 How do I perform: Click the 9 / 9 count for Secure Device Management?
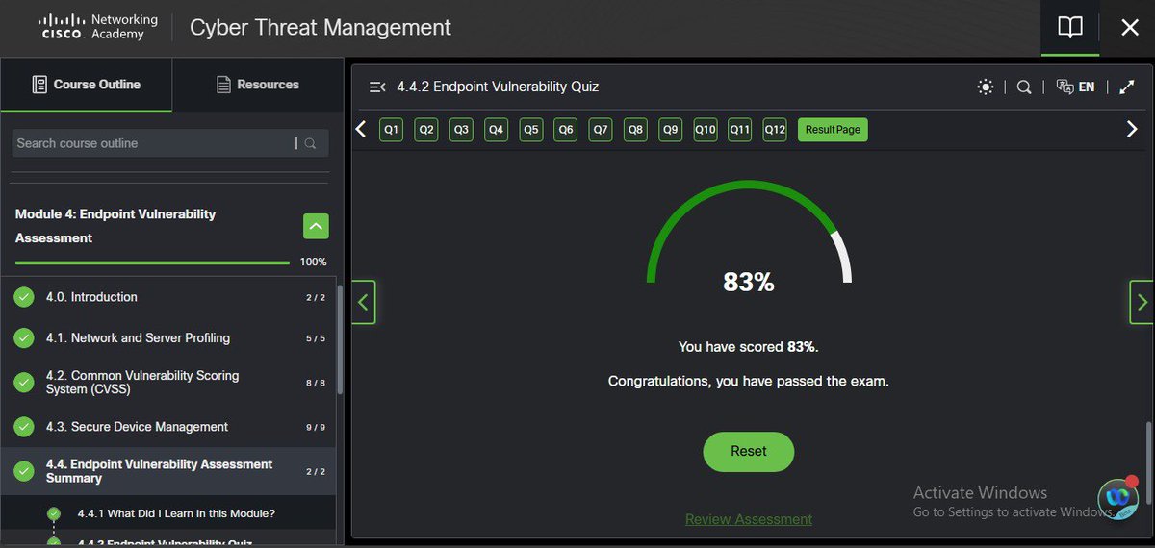click(316, 428)
